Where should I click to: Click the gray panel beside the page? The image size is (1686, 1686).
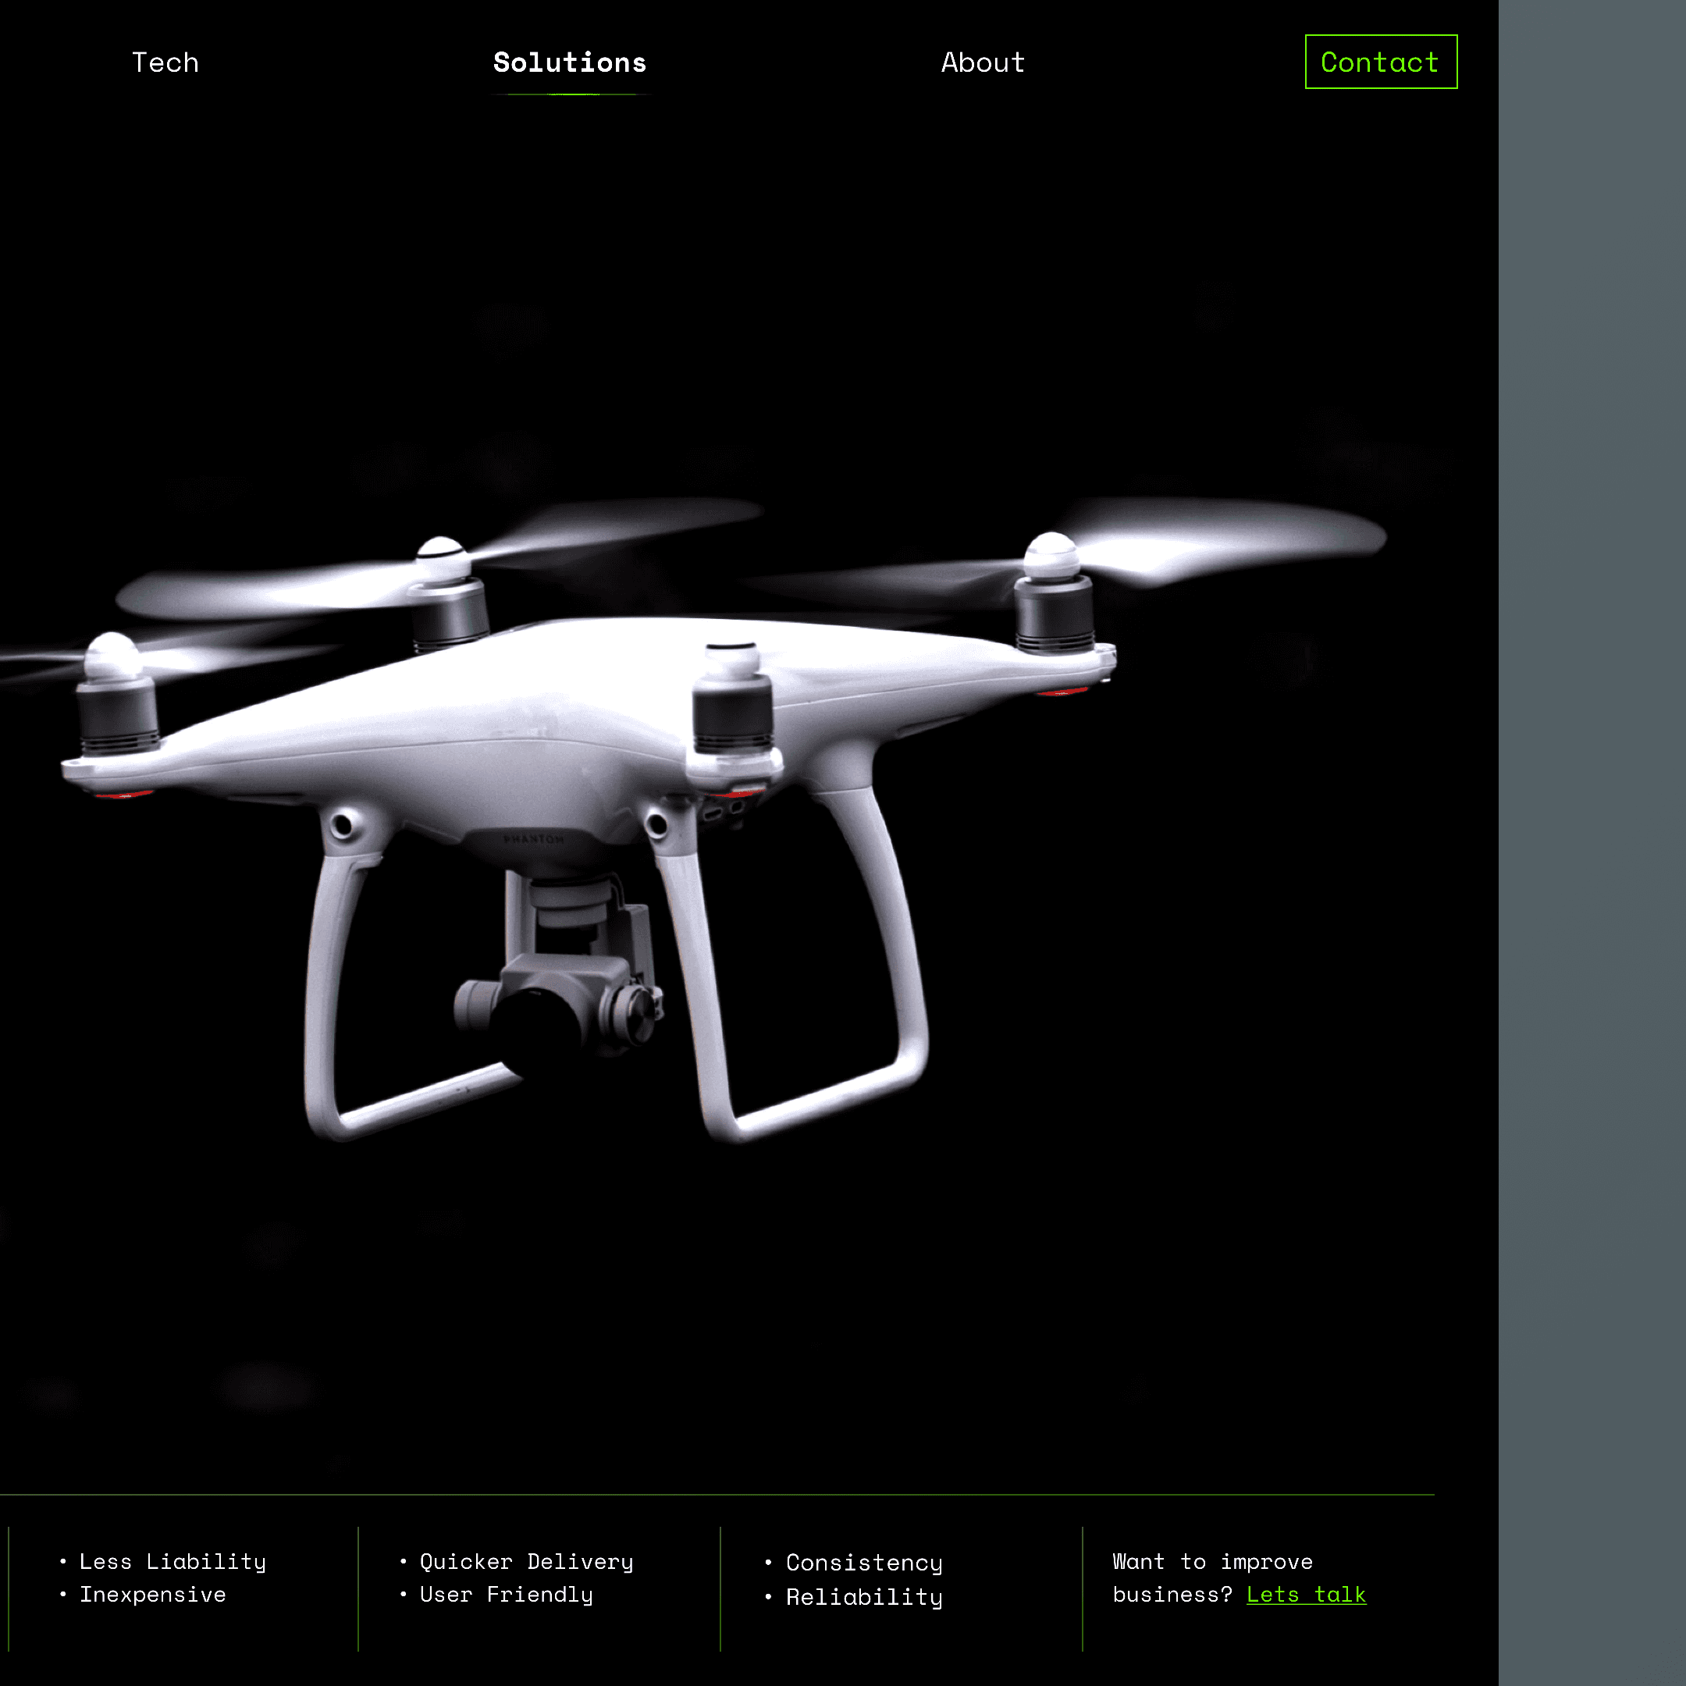[x=1592, y=843]
